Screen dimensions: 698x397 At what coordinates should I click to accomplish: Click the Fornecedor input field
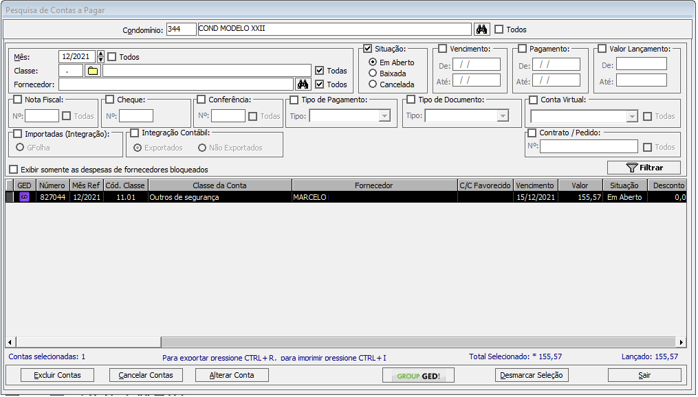pyautogui.click(x=176, y=84)
